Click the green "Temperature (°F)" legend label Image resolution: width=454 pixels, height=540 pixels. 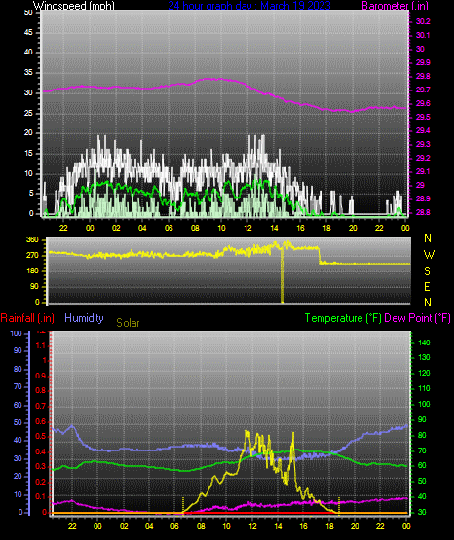click(343, 318)
